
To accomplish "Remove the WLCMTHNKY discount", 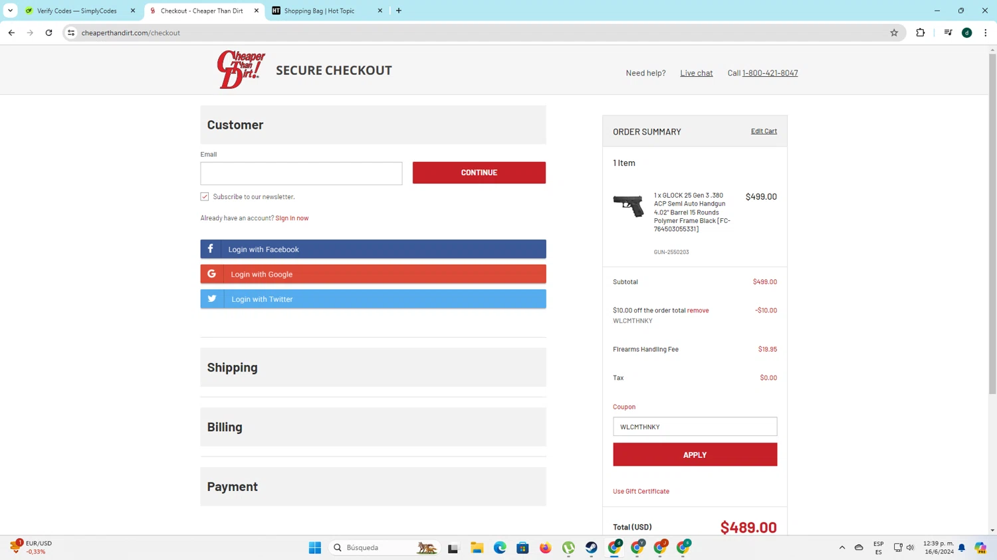I will tap(698, 311).
